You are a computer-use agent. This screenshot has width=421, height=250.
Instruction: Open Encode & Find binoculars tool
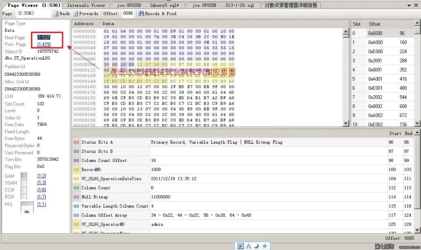141,13
